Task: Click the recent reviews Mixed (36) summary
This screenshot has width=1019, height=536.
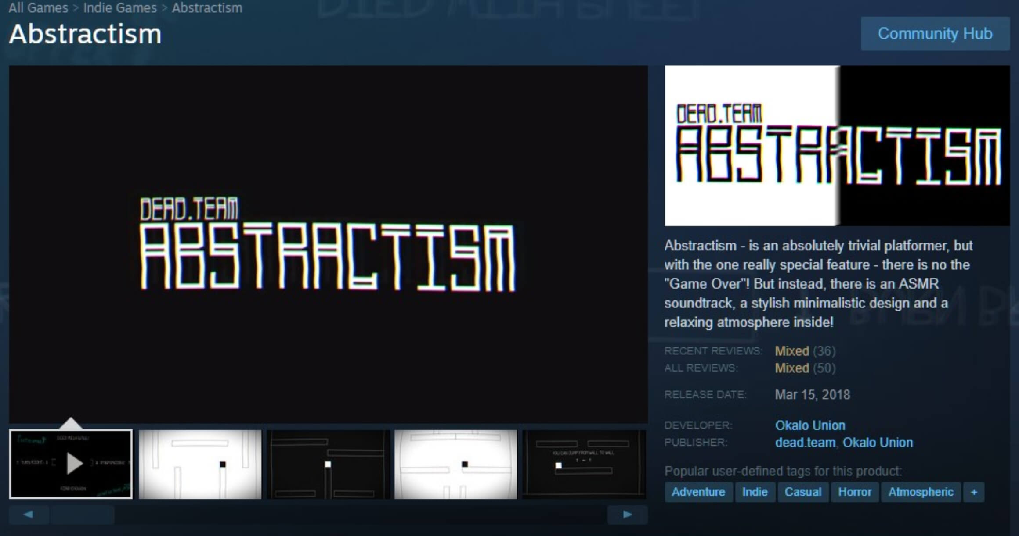Action: pos(805,351)
